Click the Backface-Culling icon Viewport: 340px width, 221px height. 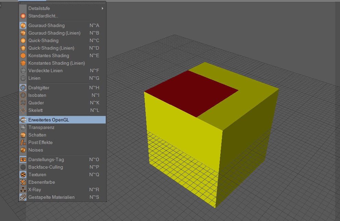(23, 167)
